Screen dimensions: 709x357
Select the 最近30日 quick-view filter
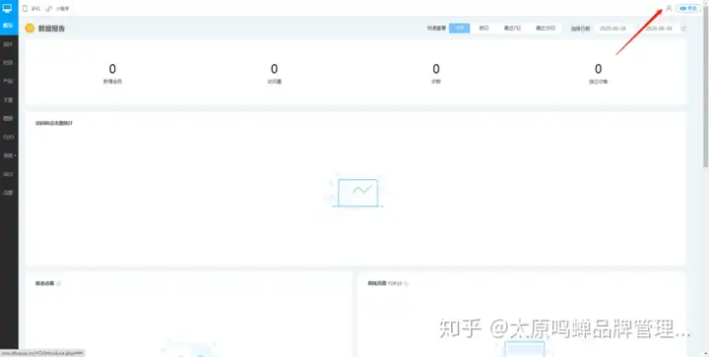click(546, 28)
